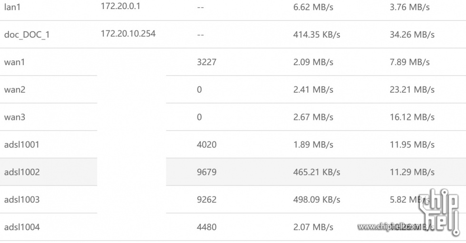
Task: Click the 23.21 MB/s wan2 download value
Action: (x=412, y=89)
